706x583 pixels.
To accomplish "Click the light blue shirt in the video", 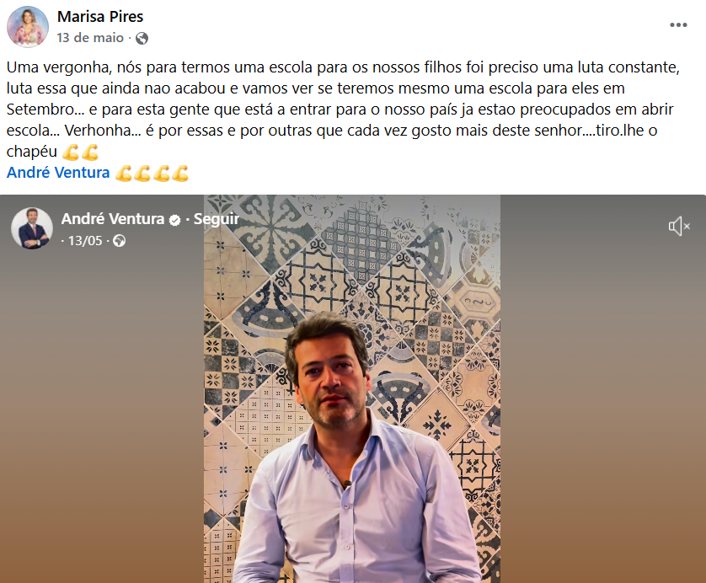I will click(356, 509).
